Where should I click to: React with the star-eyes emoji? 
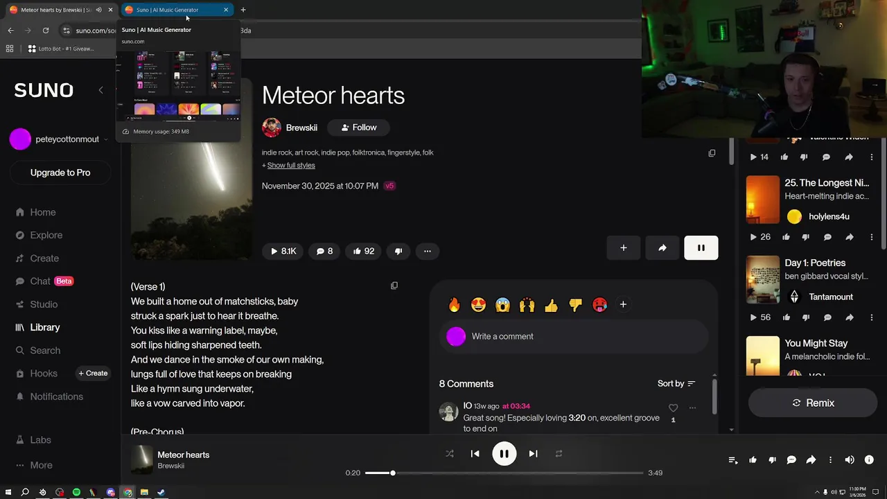pos(478,304)
